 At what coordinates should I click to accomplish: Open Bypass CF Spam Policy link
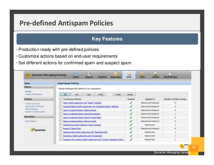(x=72, y=129)
